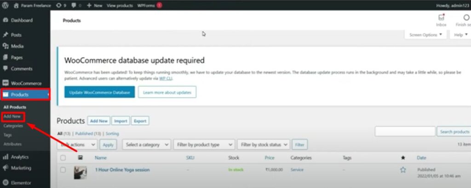Click the Import products button

point(121,121)
